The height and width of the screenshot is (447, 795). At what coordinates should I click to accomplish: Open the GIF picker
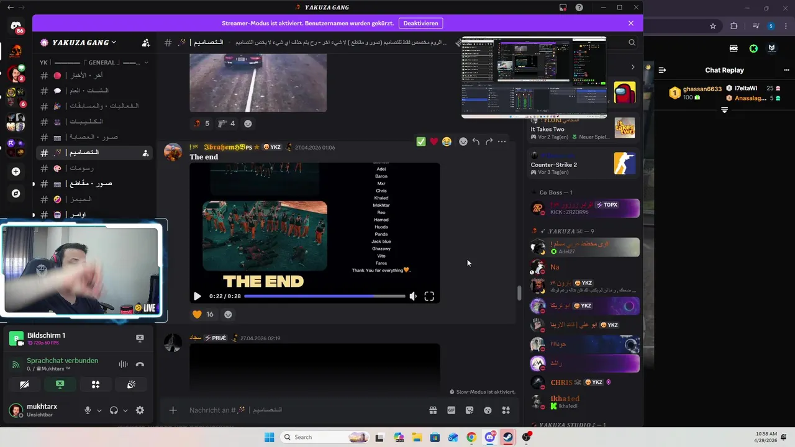click(452, 410)
